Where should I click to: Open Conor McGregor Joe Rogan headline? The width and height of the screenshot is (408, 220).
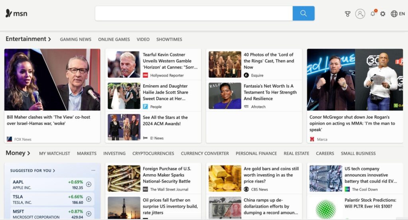point(352,123)
